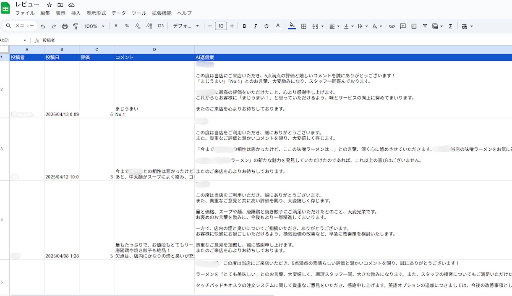Insert a chart
Image resolution: width=512 pixels, height=296 pixels.
click(414, 26)
